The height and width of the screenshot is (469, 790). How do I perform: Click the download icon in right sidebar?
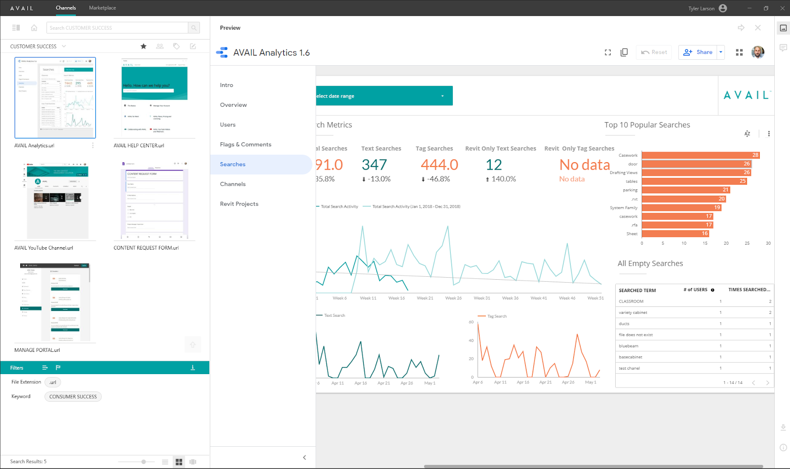[x=783, y=427]
